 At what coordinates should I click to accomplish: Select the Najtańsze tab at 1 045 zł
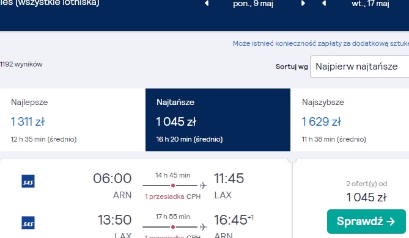click(218, 120)
